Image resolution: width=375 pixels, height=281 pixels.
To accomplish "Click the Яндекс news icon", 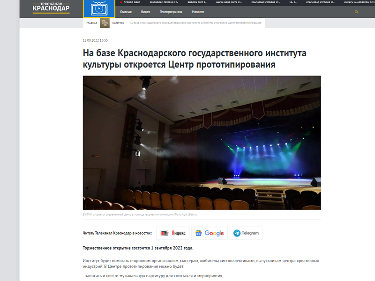I will click(x=165, y=233).
